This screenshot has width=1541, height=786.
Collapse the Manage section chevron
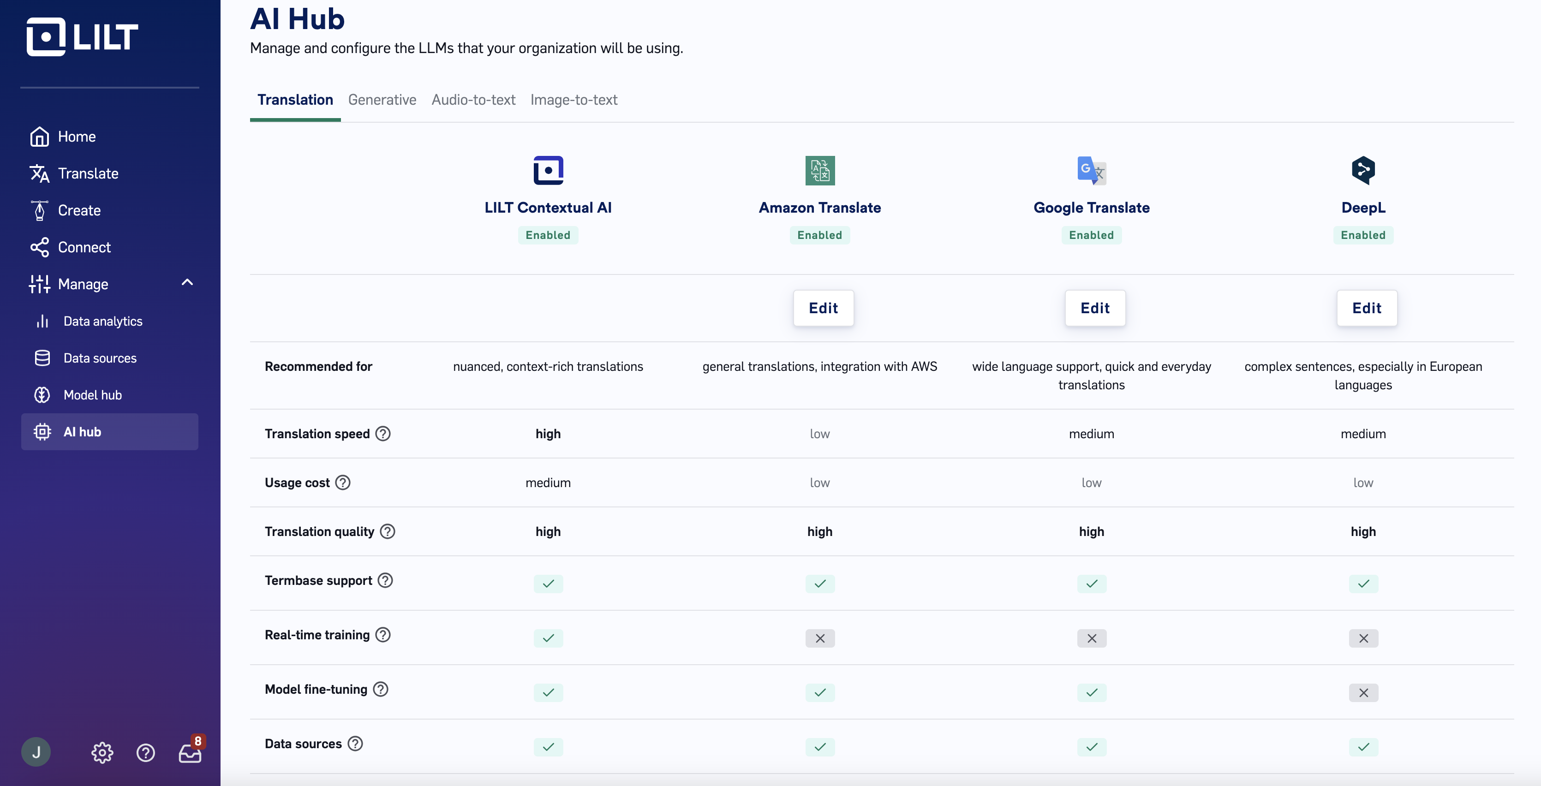[x=187, y=283]
